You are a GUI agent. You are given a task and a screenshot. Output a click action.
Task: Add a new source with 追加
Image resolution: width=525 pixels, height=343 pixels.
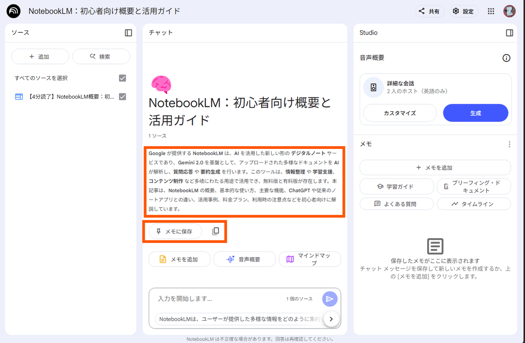40,56
